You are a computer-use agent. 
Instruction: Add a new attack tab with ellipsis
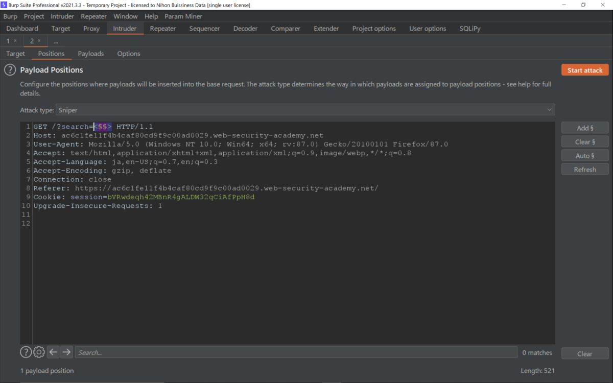tap(56, 41)
